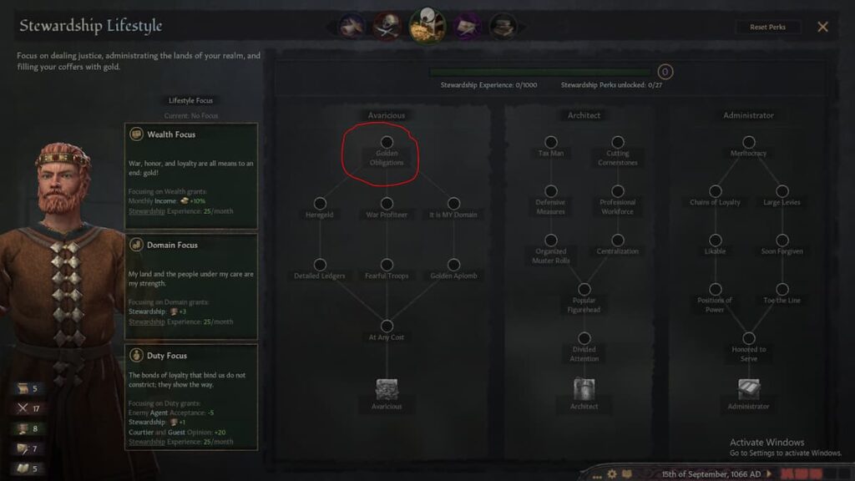Click the Reset Perks button
The image size is (855, 481).
768,27
